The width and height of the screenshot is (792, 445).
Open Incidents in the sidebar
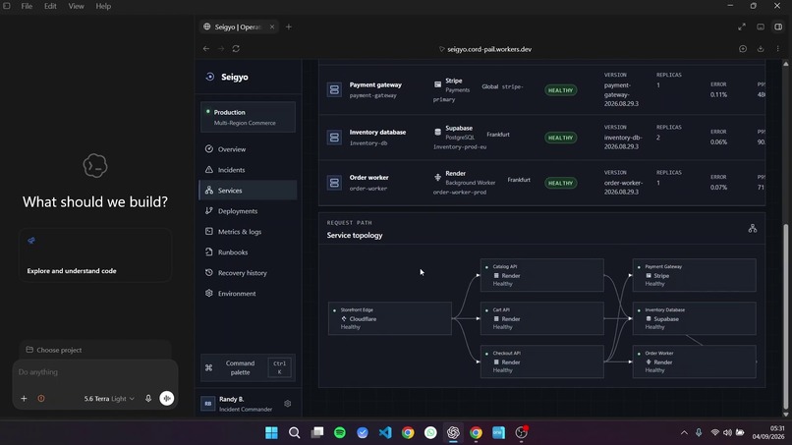coord(248,170)
